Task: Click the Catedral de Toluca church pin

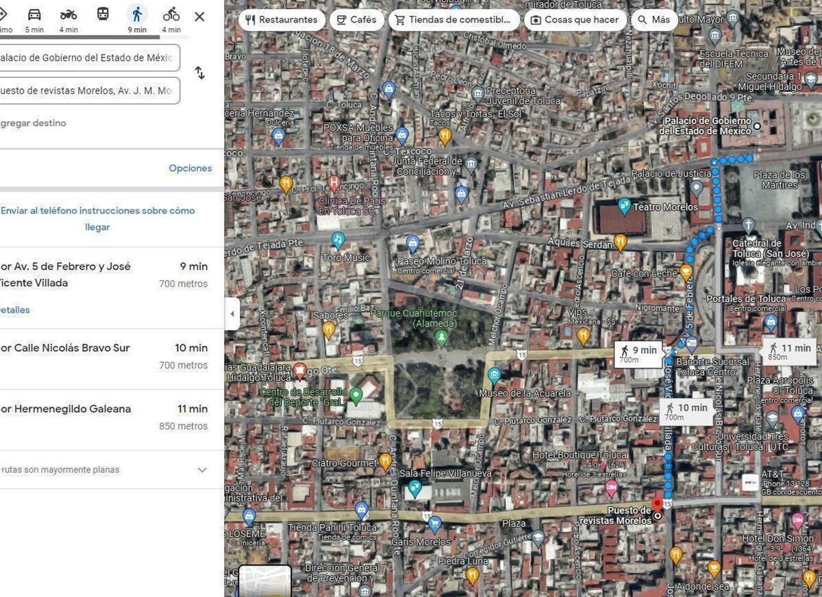Action: pyautogui.click(x=749, y=225)
